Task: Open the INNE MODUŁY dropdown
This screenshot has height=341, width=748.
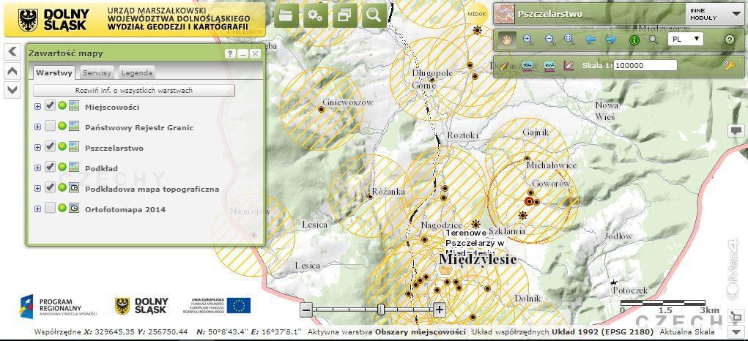Action: tap(714, 15)
